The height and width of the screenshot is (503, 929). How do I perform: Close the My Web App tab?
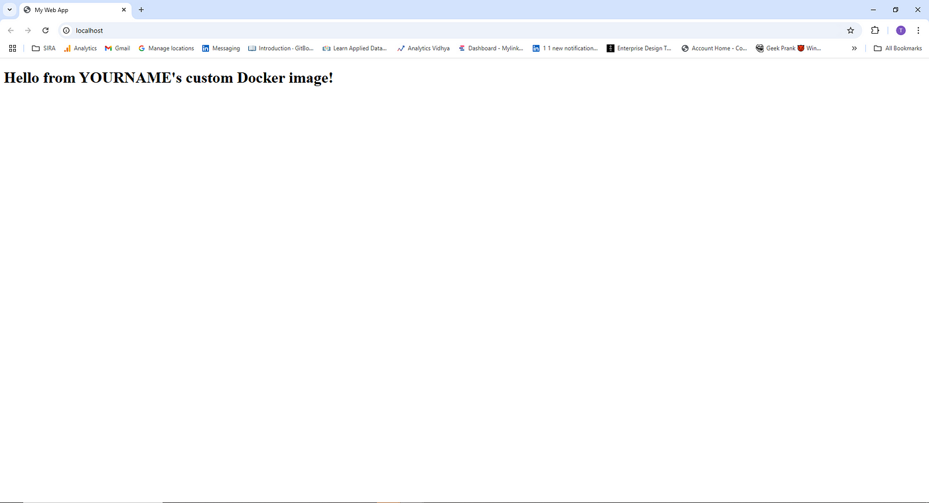(123, 10)
